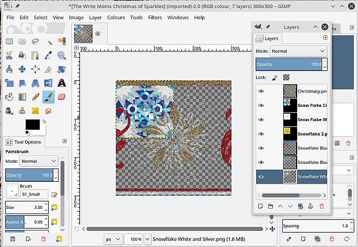358x247 pixels.
Task: Open Tool Options configuration menu
Action: [65, 141]
